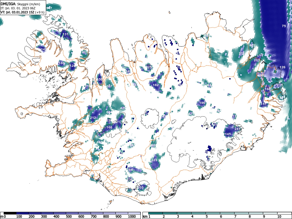Screen dimensions: 292x219
Task: Click the visibility value 236
Action: tap(130, 179)
